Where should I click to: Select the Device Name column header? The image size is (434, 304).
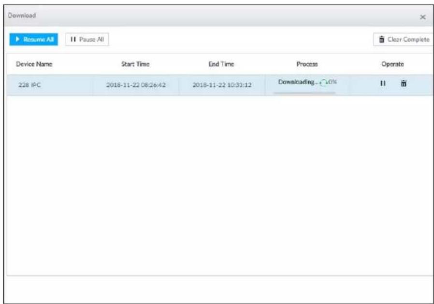click(34, 64)
